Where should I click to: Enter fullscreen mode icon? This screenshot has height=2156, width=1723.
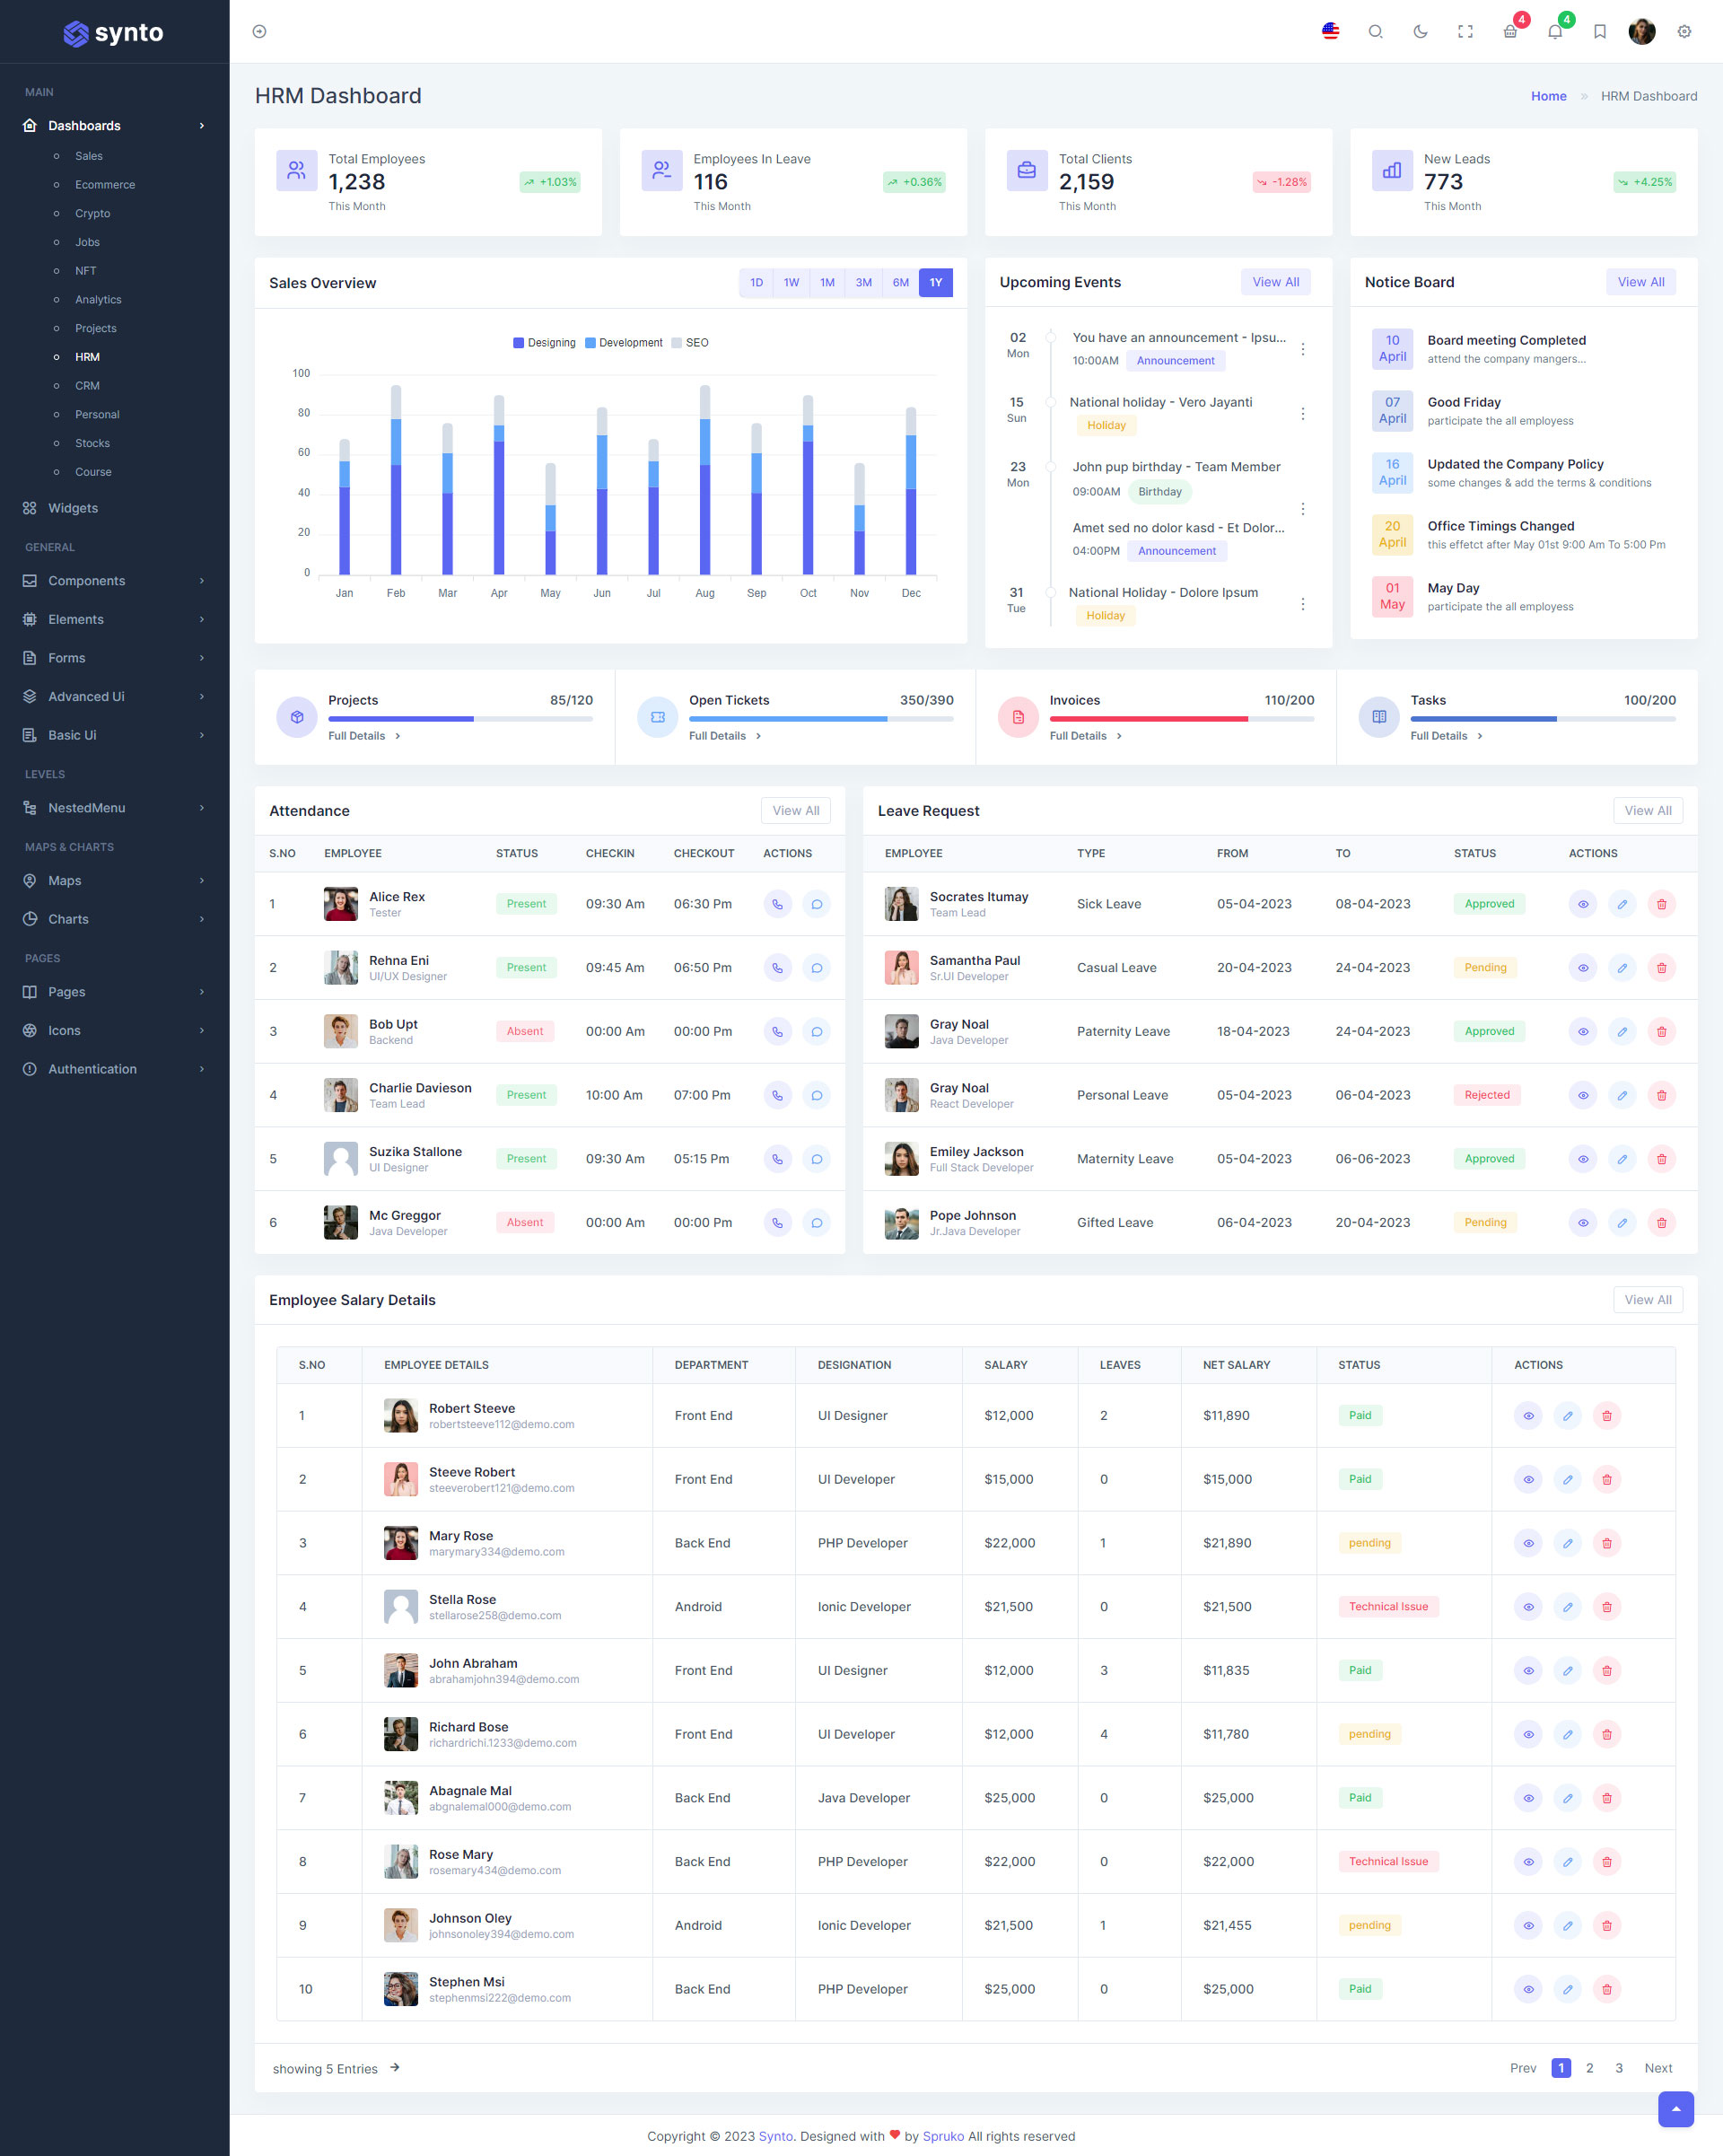pyautogui.click(x=1465, y=32)
